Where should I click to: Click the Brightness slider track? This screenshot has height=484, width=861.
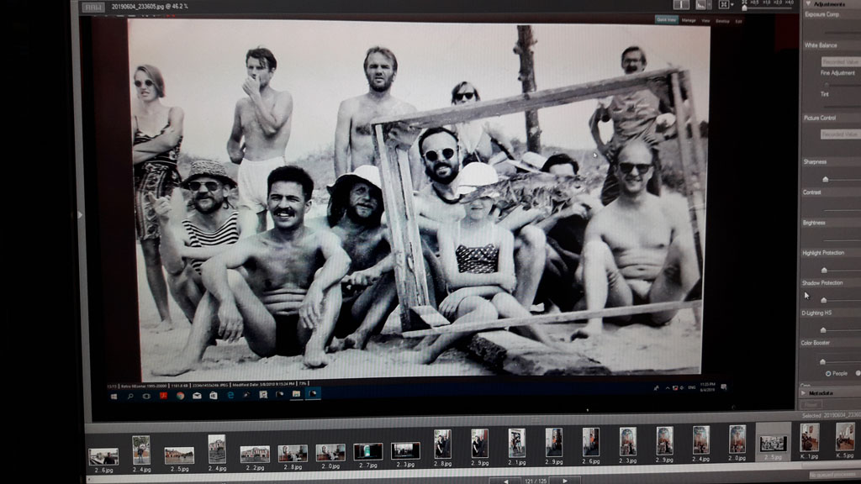pyautogui.click(x=841, y=239)
